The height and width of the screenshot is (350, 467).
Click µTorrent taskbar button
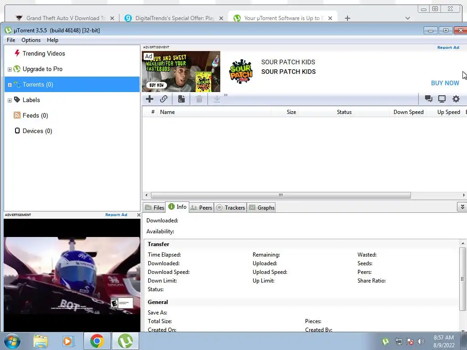(125, 341)
